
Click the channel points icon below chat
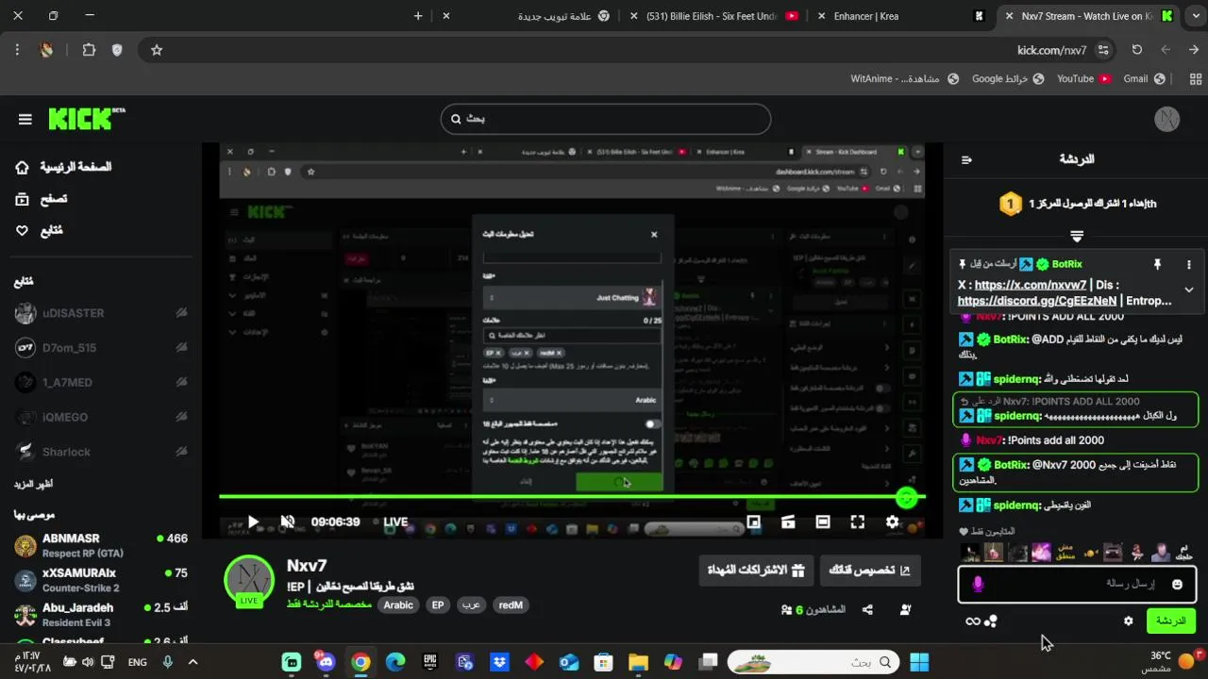pos(991,621)
